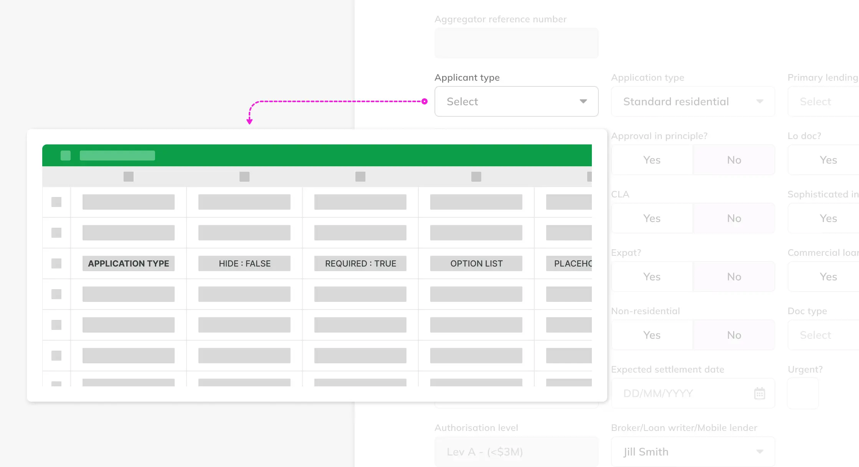This screenshot has height=467, width=859.
Task: Select Yes for Approval in principle
Action: (652, 160)
